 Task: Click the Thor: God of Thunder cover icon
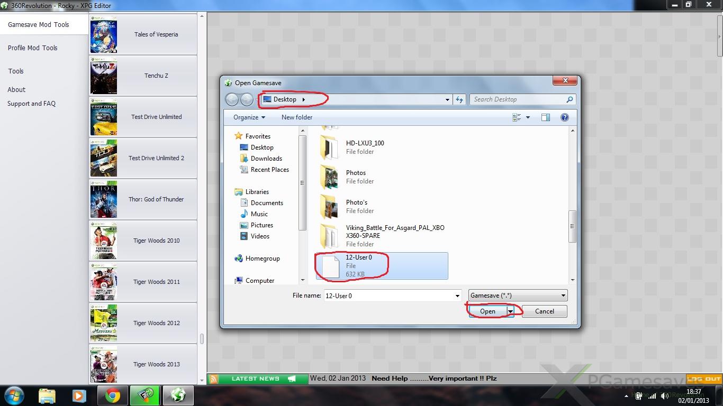(x=104, y=199)
